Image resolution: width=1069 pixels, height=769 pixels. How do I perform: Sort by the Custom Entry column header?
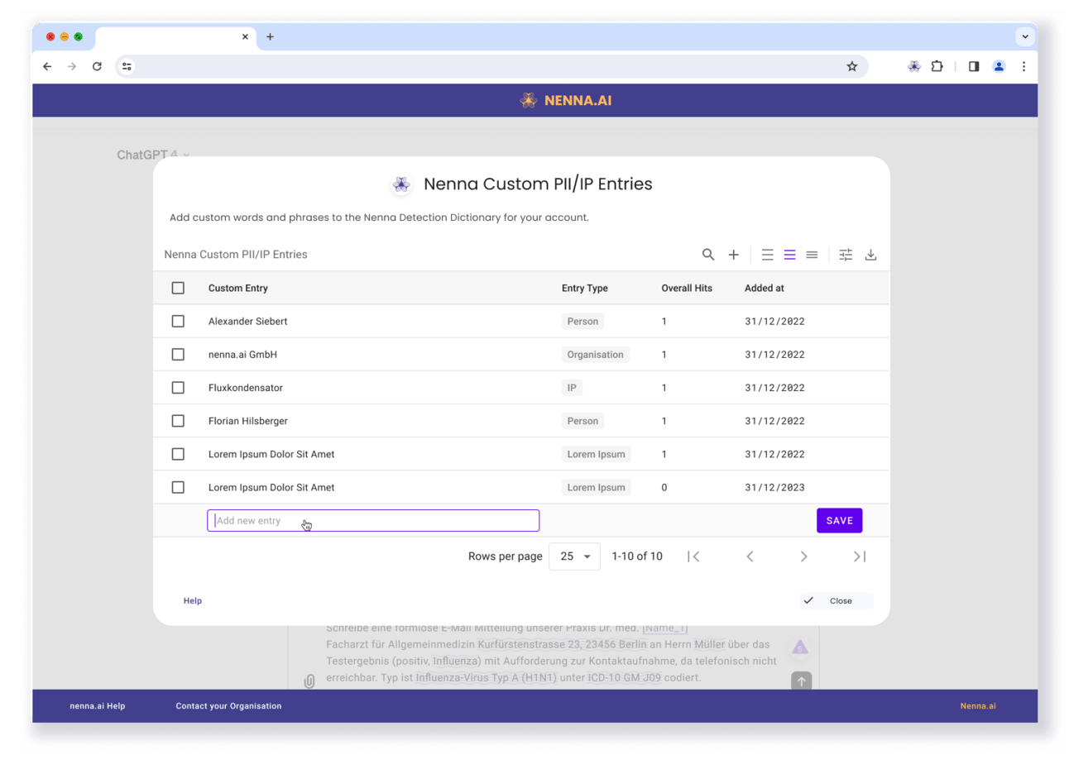pos(238,288)
